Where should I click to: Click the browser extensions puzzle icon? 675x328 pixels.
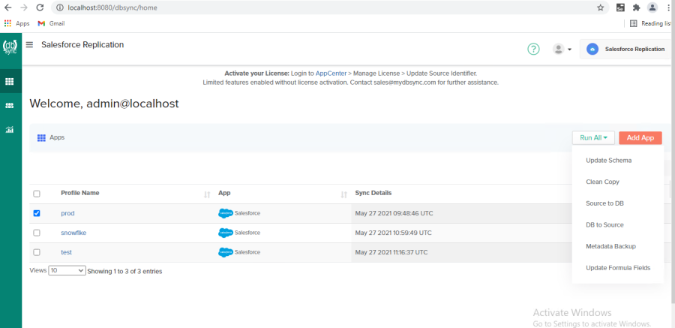point(636,8)
